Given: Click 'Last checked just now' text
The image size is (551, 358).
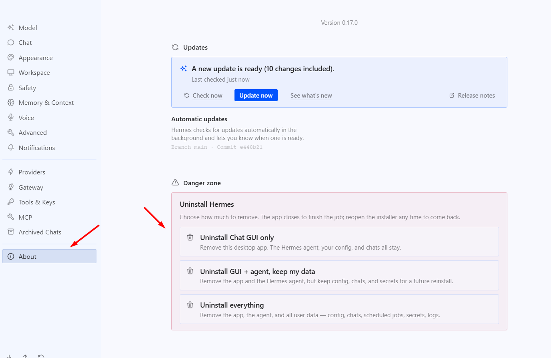Looking at the screenshot, I should 220,80.
